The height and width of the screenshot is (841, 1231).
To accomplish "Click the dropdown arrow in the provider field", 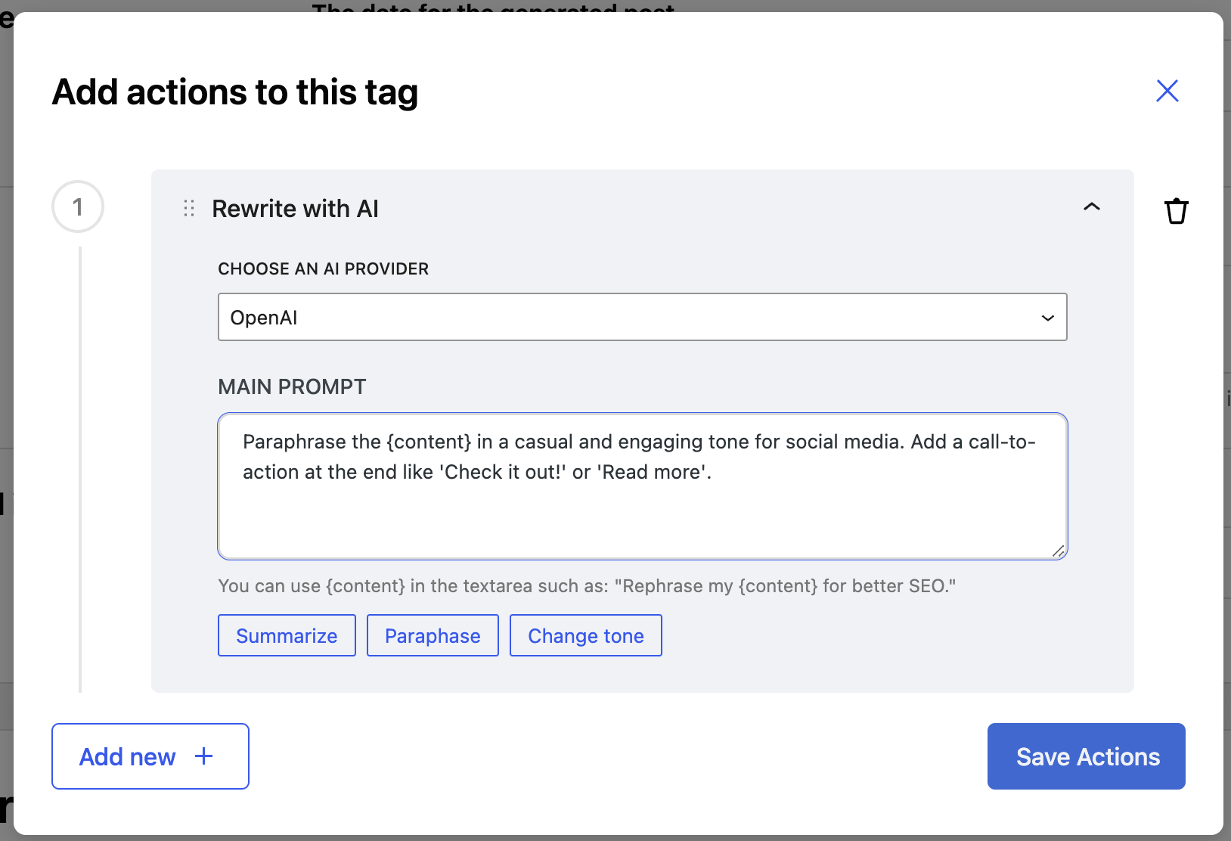I will [1047, 318].
